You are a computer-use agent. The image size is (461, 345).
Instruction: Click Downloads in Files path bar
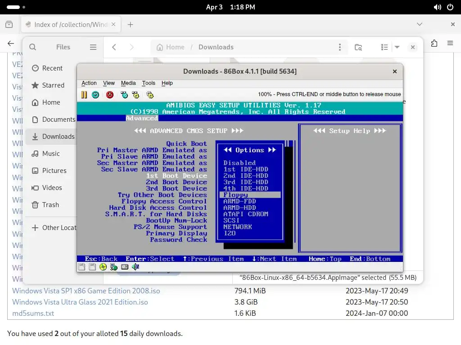tap(216, 47)
